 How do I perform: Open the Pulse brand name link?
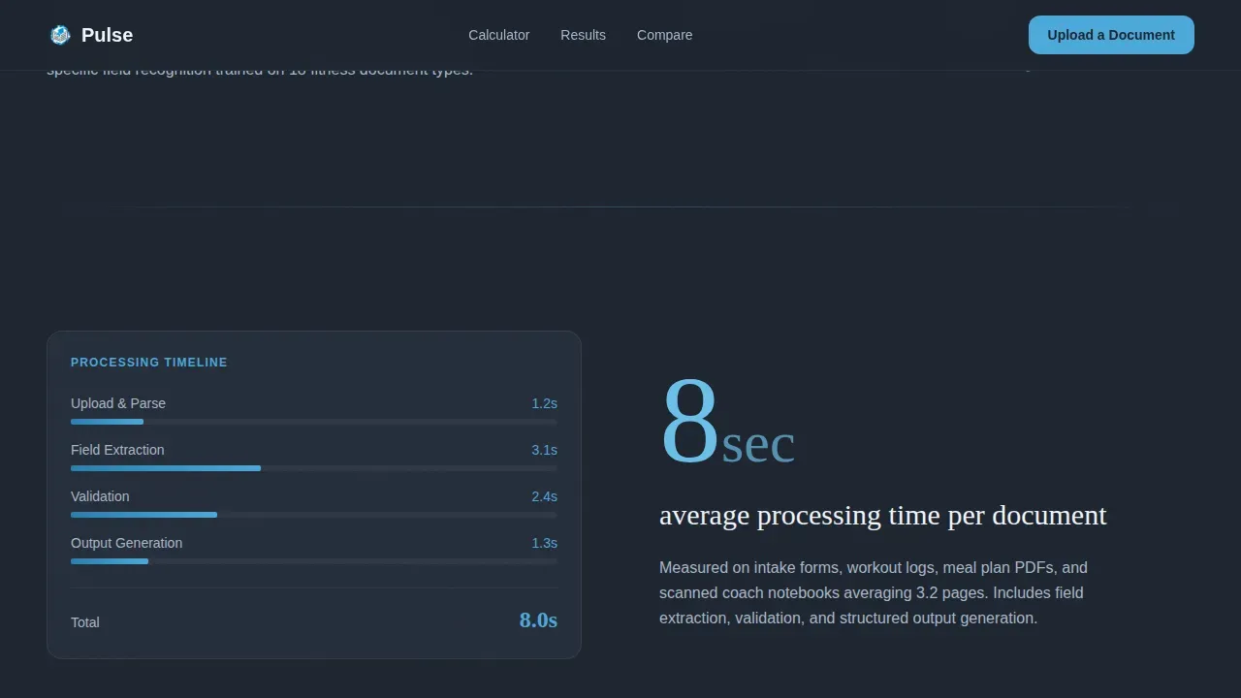point(107,35)
